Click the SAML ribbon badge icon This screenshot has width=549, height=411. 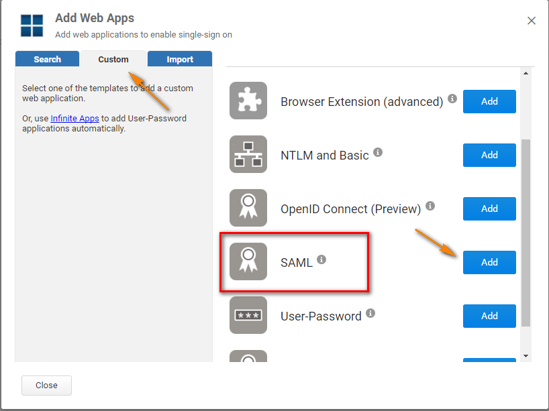248,261
